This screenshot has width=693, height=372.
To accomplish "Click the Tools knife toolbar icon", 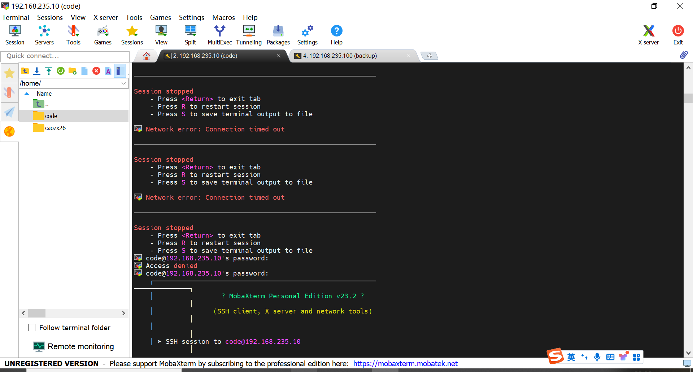I will click(x=73, y=35).
